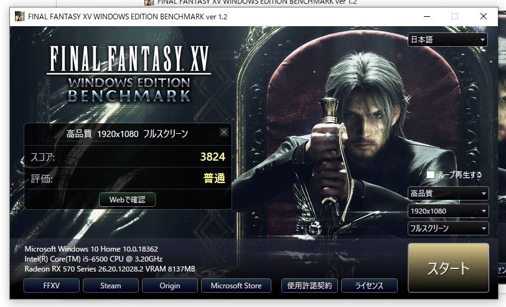This screenshot has width=506, height=307.
Task: Enable the ループ再生する loop checkbox
Action: 431,174
